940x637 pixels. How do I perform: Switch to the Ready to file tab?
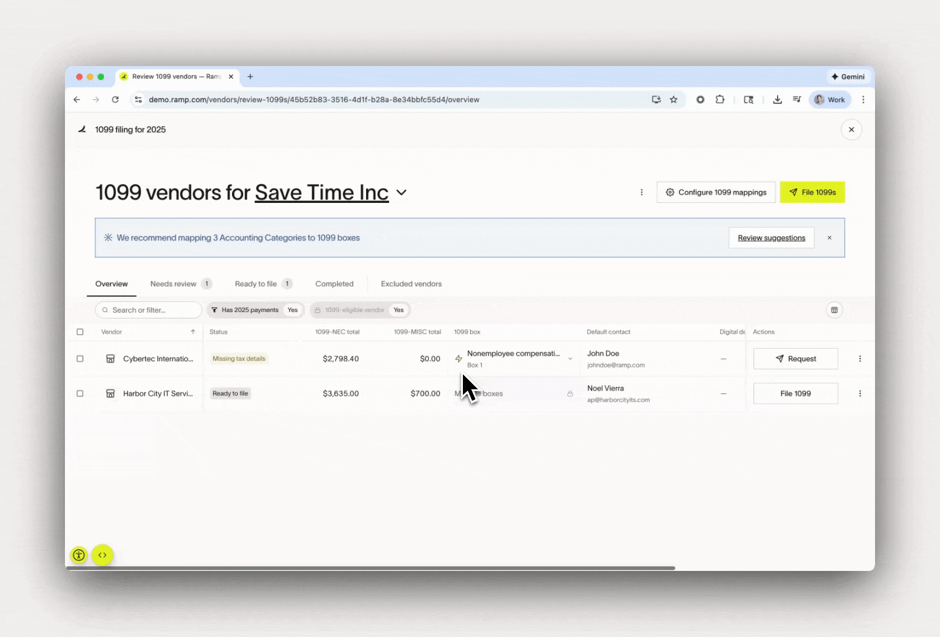tap(263, 284)
